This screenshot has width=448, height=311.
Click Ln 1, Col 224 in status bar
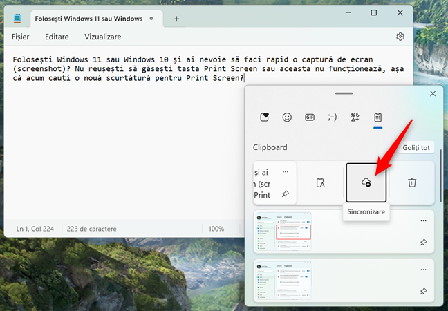pos(35,229)
